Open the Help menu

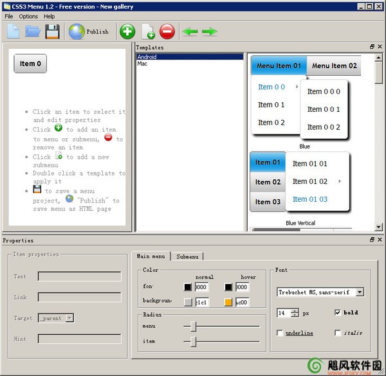pos(50,17)
